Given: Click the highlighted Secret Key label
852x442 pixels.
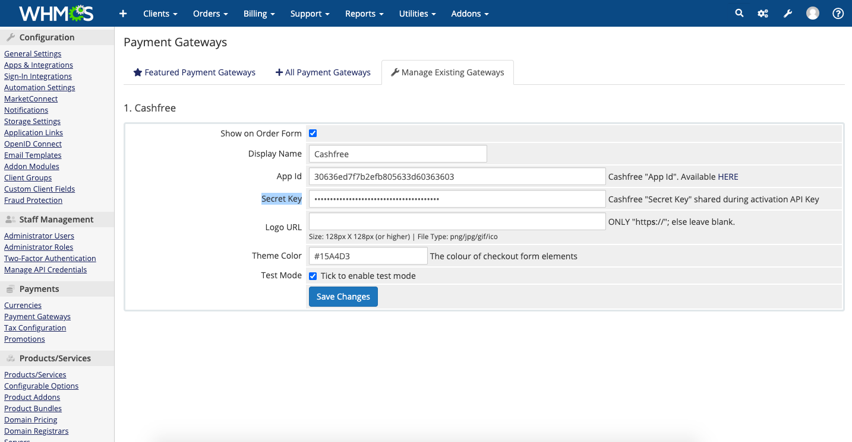Looking at the screenshot, I should point(282,199).
